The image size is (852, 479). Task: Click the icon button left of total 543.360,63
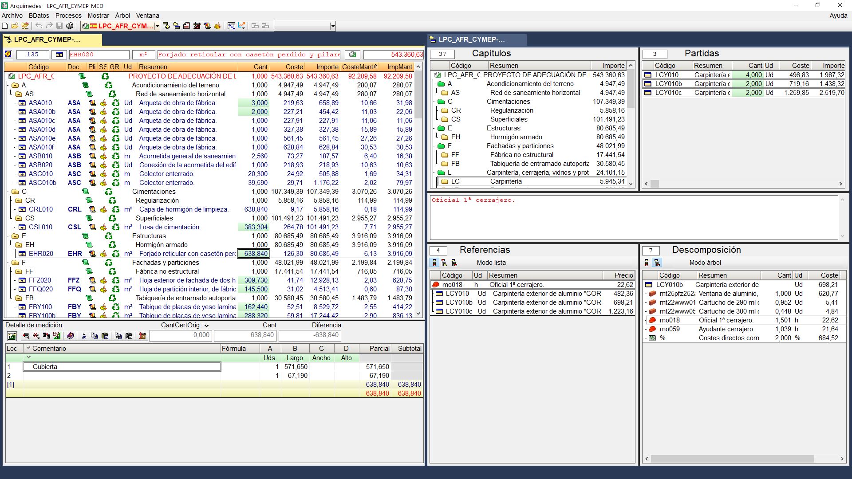(352, 55)
